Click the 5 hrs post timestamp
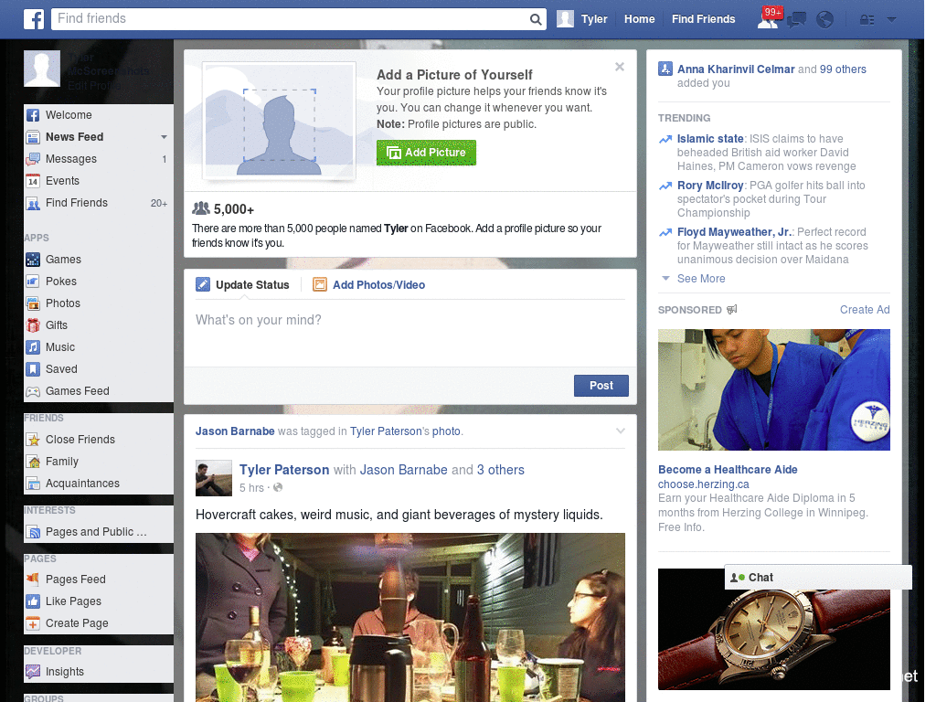Viewport: 936px width, 702px height. [251, 488]
